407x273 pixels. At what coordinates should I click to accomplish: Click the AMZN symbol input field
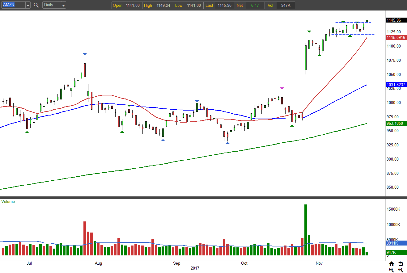coord(14,5)
